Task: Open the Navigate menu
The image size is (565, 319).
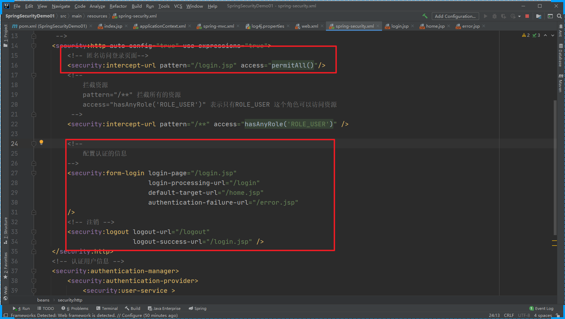Action: point(61,6)
